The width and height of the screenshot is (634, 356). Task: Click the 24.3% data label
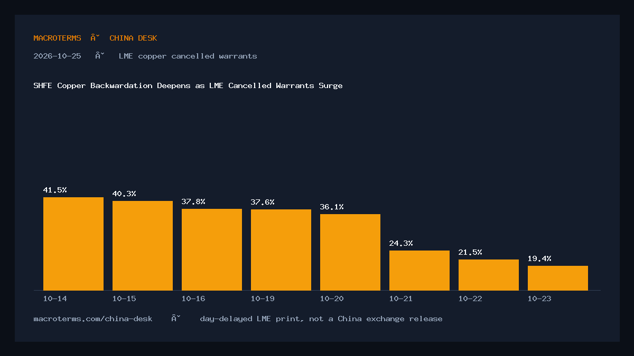pos(401,243)
